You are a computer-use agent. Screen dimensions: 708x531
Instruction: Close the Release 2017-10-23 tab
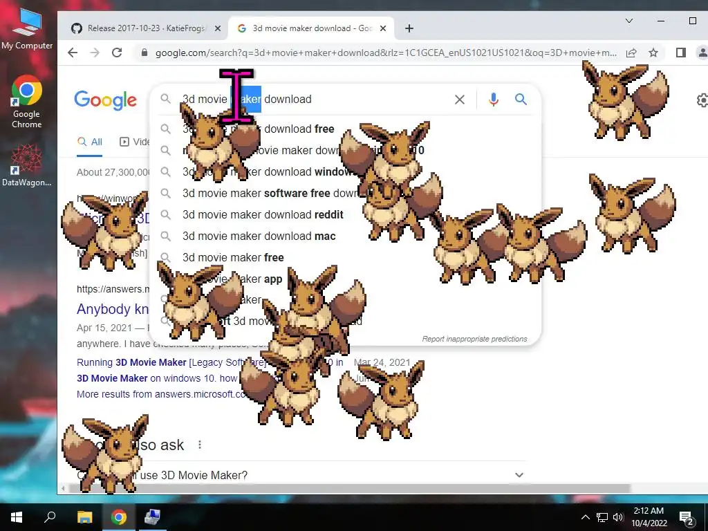218,28
